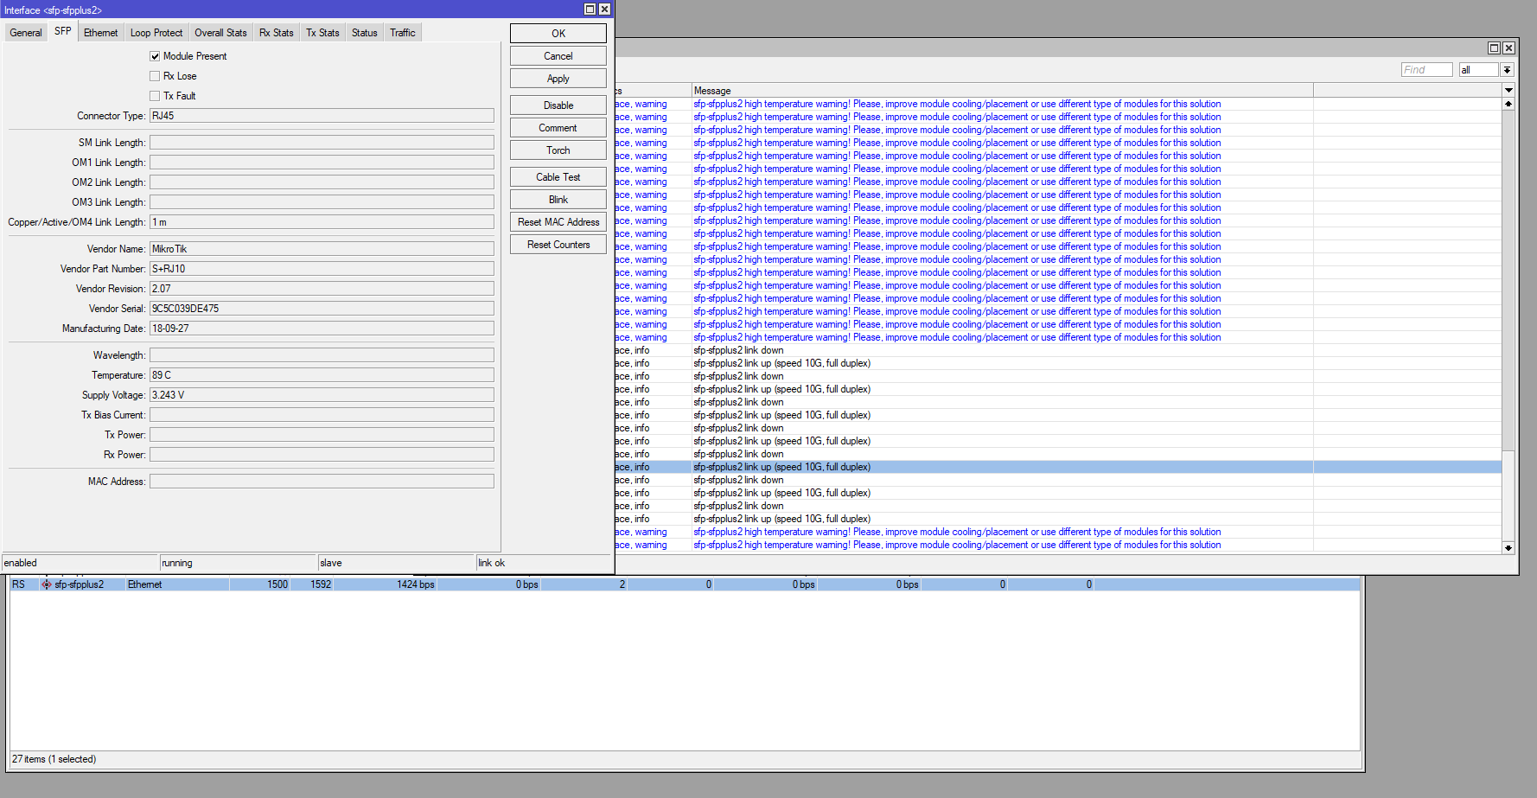Viewport: 1537px width, 798px height.
Task: Click the Wavelength field
Action: [322, 355]
